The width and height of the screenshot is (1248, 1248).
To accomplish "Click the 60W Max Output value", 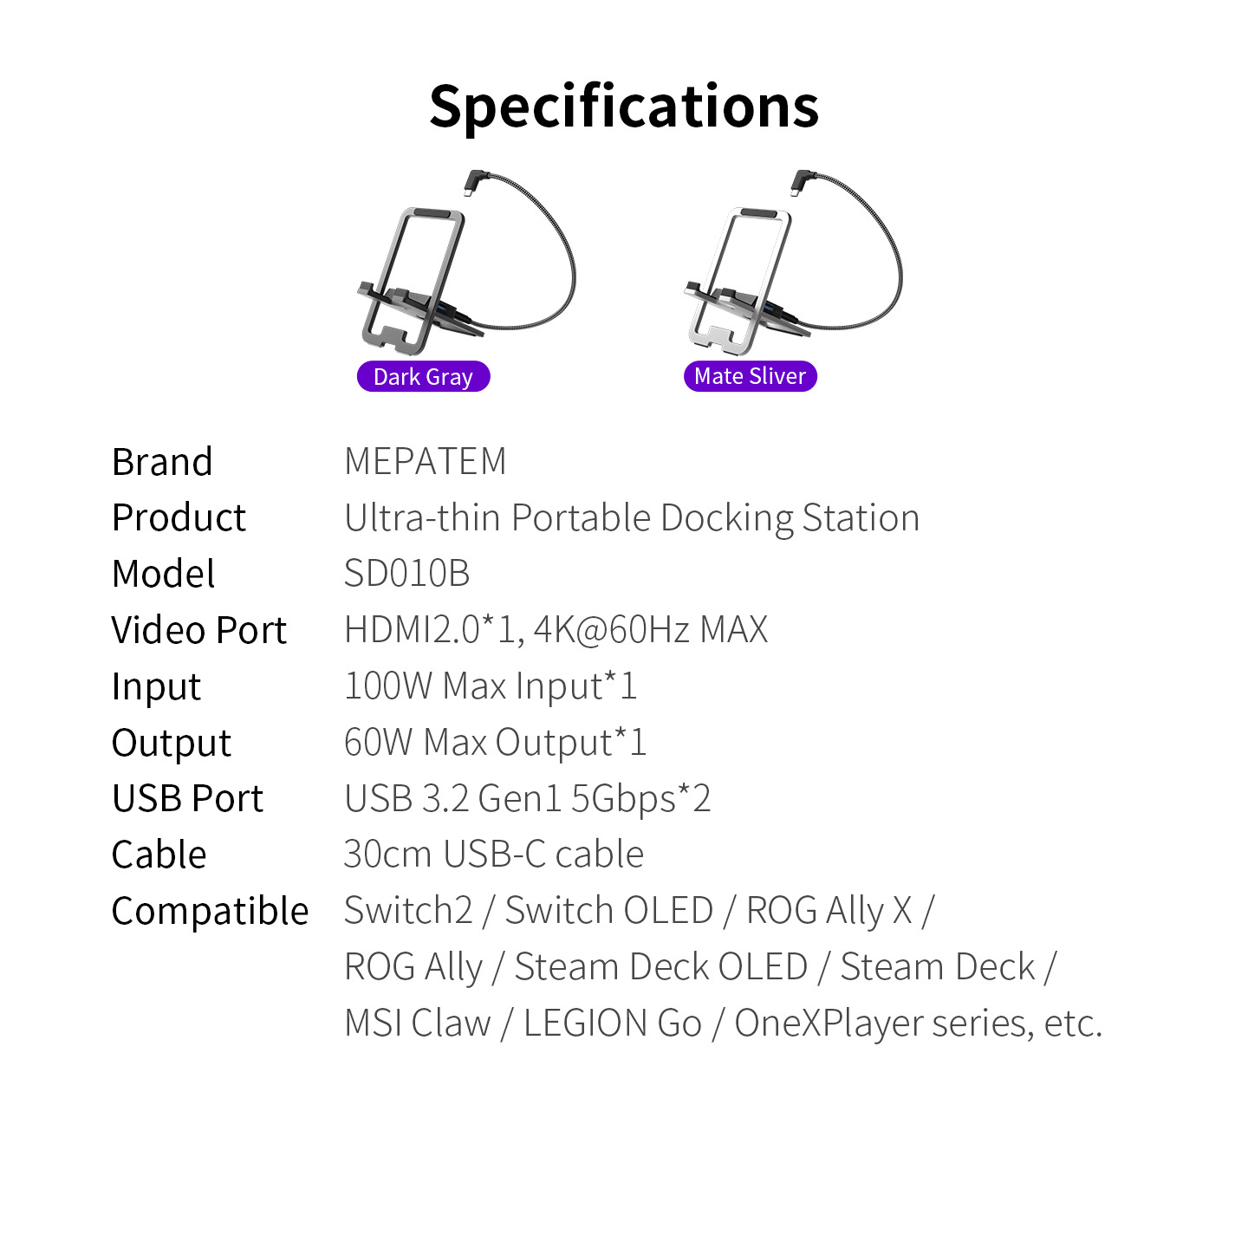I will coord(495,743).
